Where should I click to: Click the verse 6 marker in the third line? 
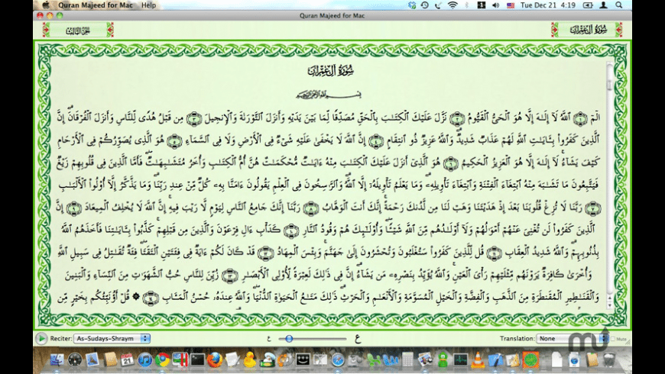[x=451, y=163]
